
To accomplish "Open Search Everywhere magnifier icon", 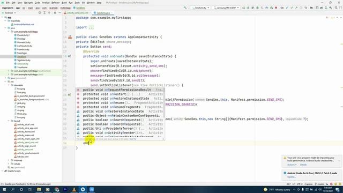I will point(336,8).
